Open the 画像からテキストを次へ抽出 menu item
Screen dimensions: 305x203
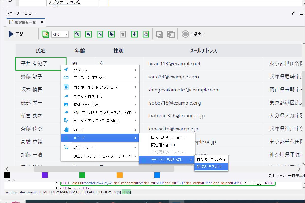100,120
